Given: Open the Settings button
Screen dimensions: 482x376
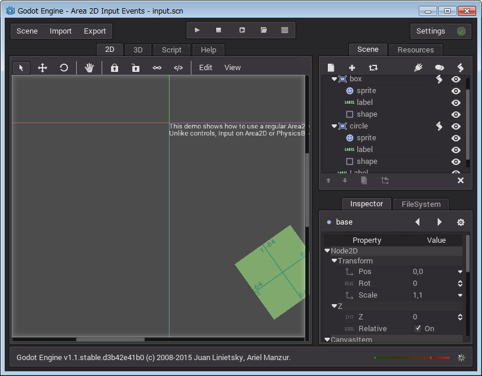Looking at the screenshot, I should pos(441,31).
